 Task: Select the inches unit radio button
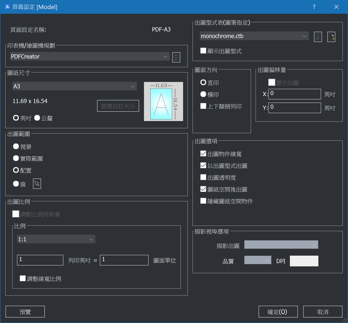click(16, 118)
